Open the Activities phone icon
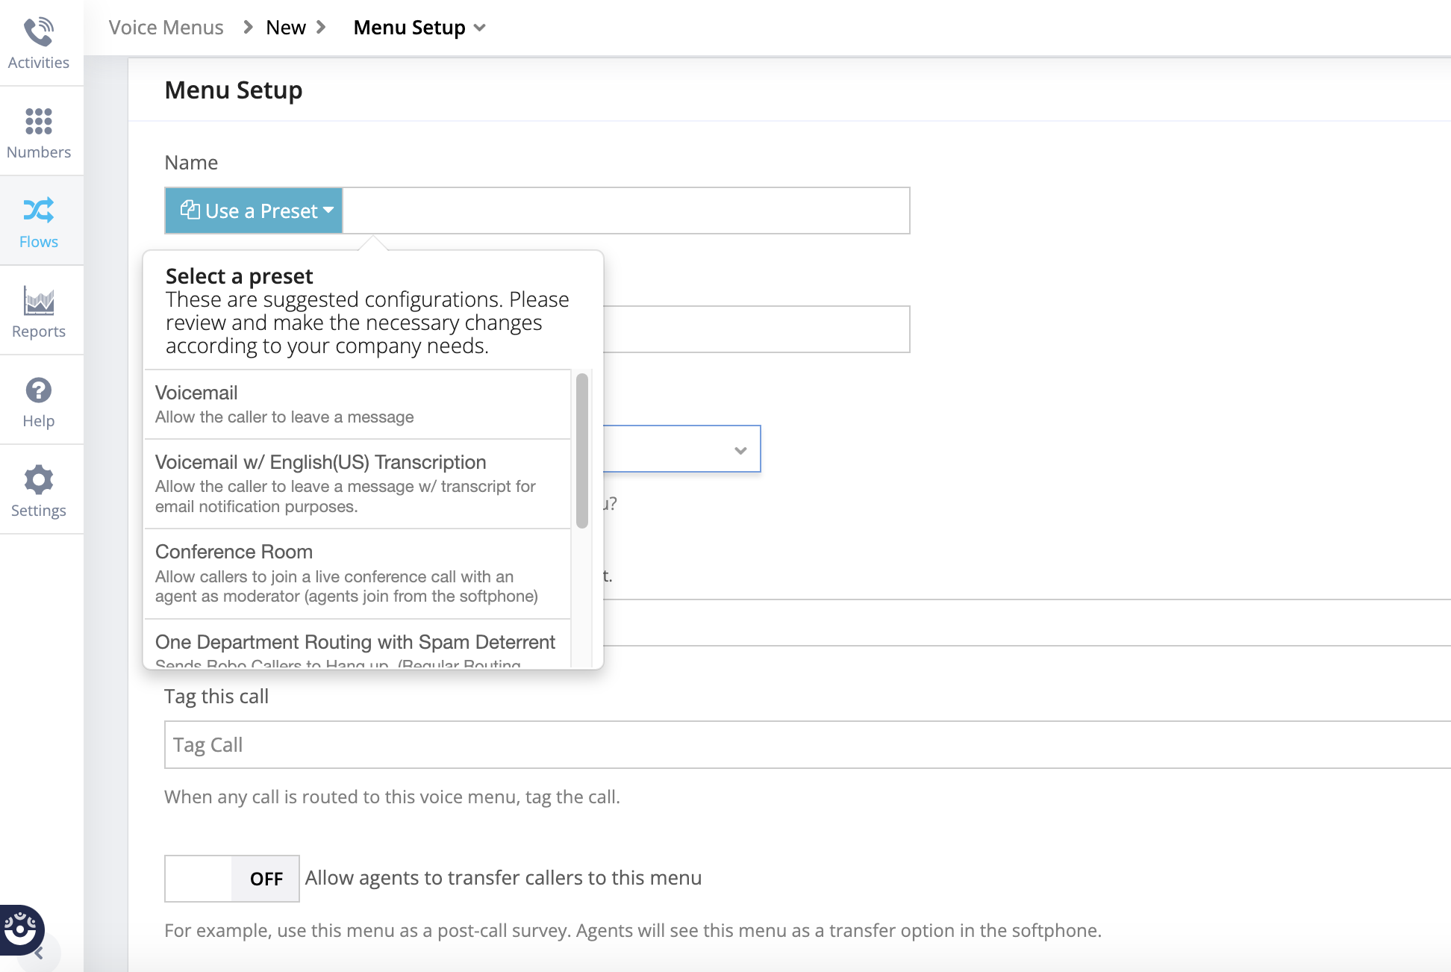Image resolution: width=1451 pixels, height=972 pixels. pos(38,33)
